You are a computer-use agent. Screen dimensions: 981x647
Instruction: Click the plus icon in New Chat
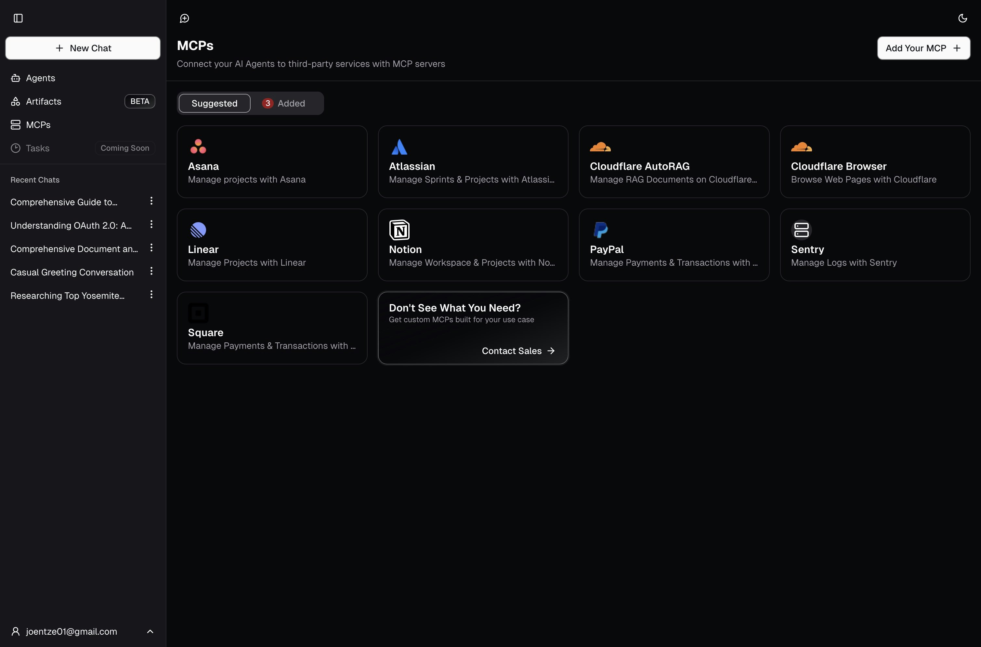pos(59,48)
